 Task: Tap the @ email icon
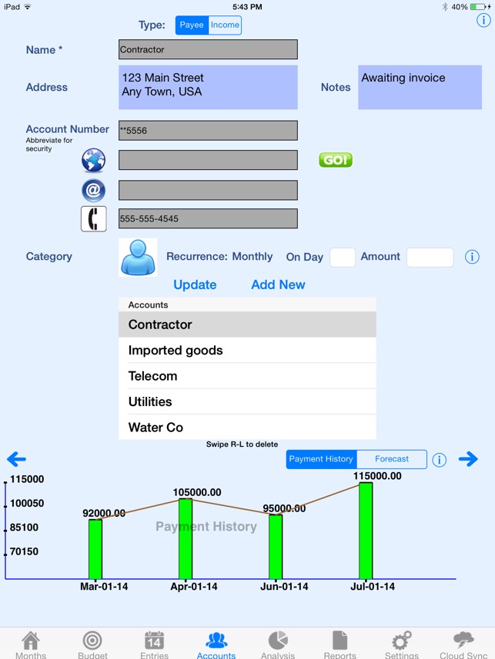click(x=93, y=191)
